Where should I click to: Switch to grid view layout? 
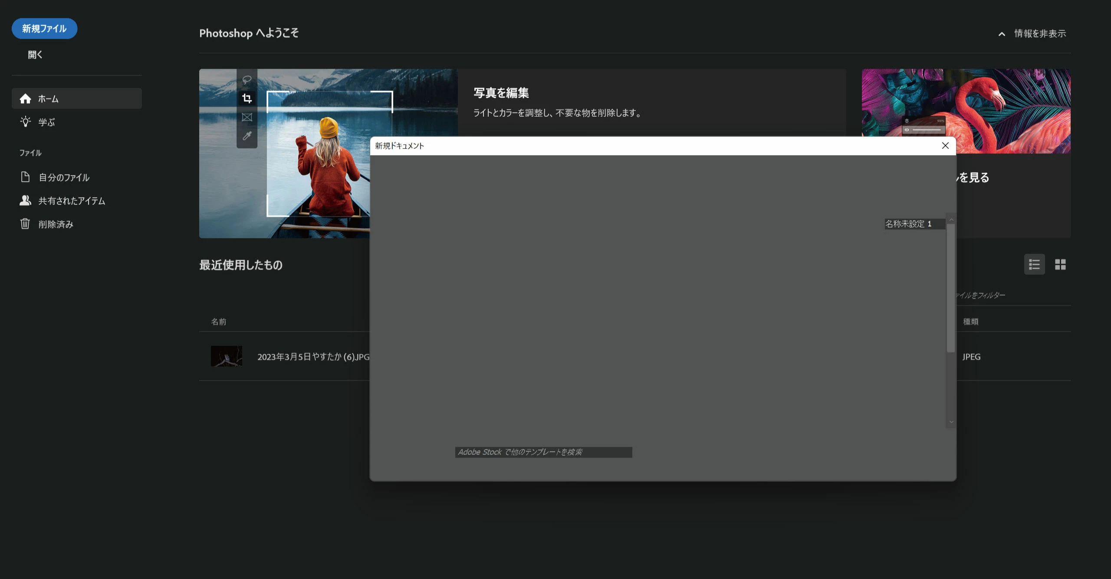click(x=1060, y=264)
